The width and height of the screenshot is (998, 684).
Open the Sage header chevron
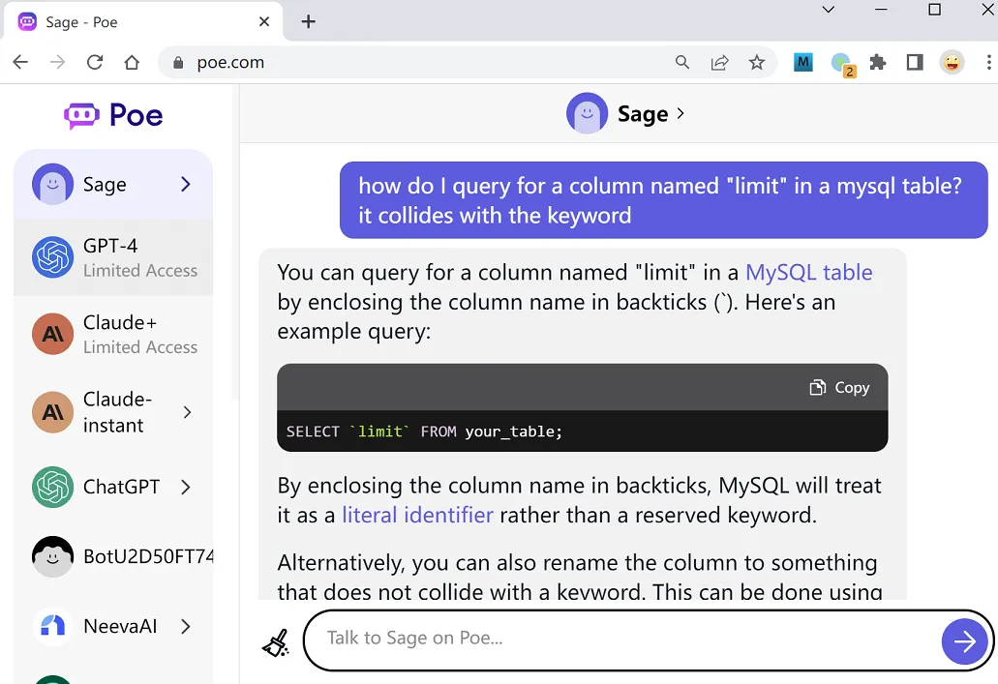point(680,113)
